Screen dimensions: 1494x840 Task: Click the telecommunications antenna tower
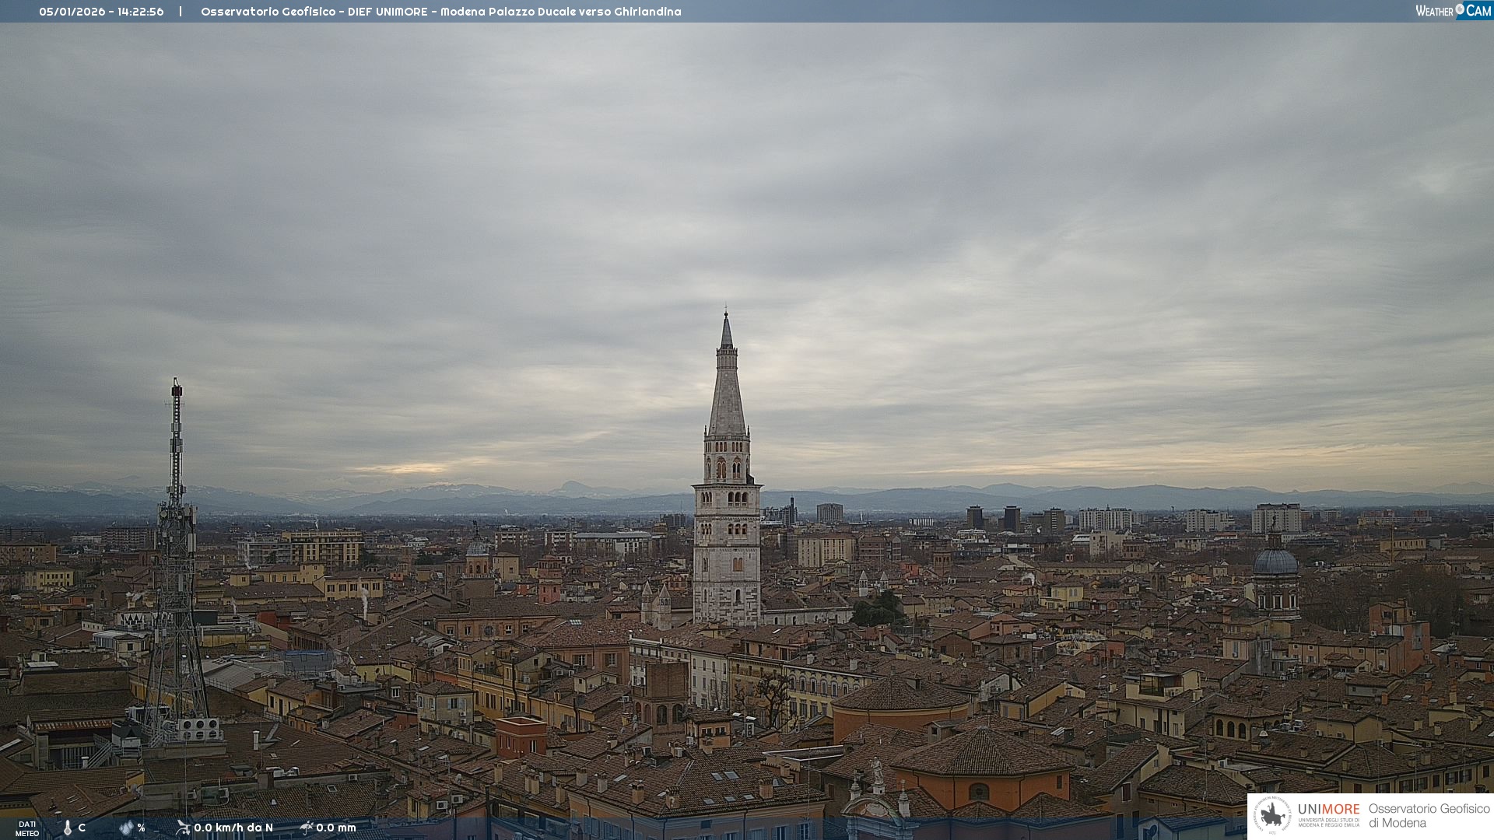tap(176, 544)
